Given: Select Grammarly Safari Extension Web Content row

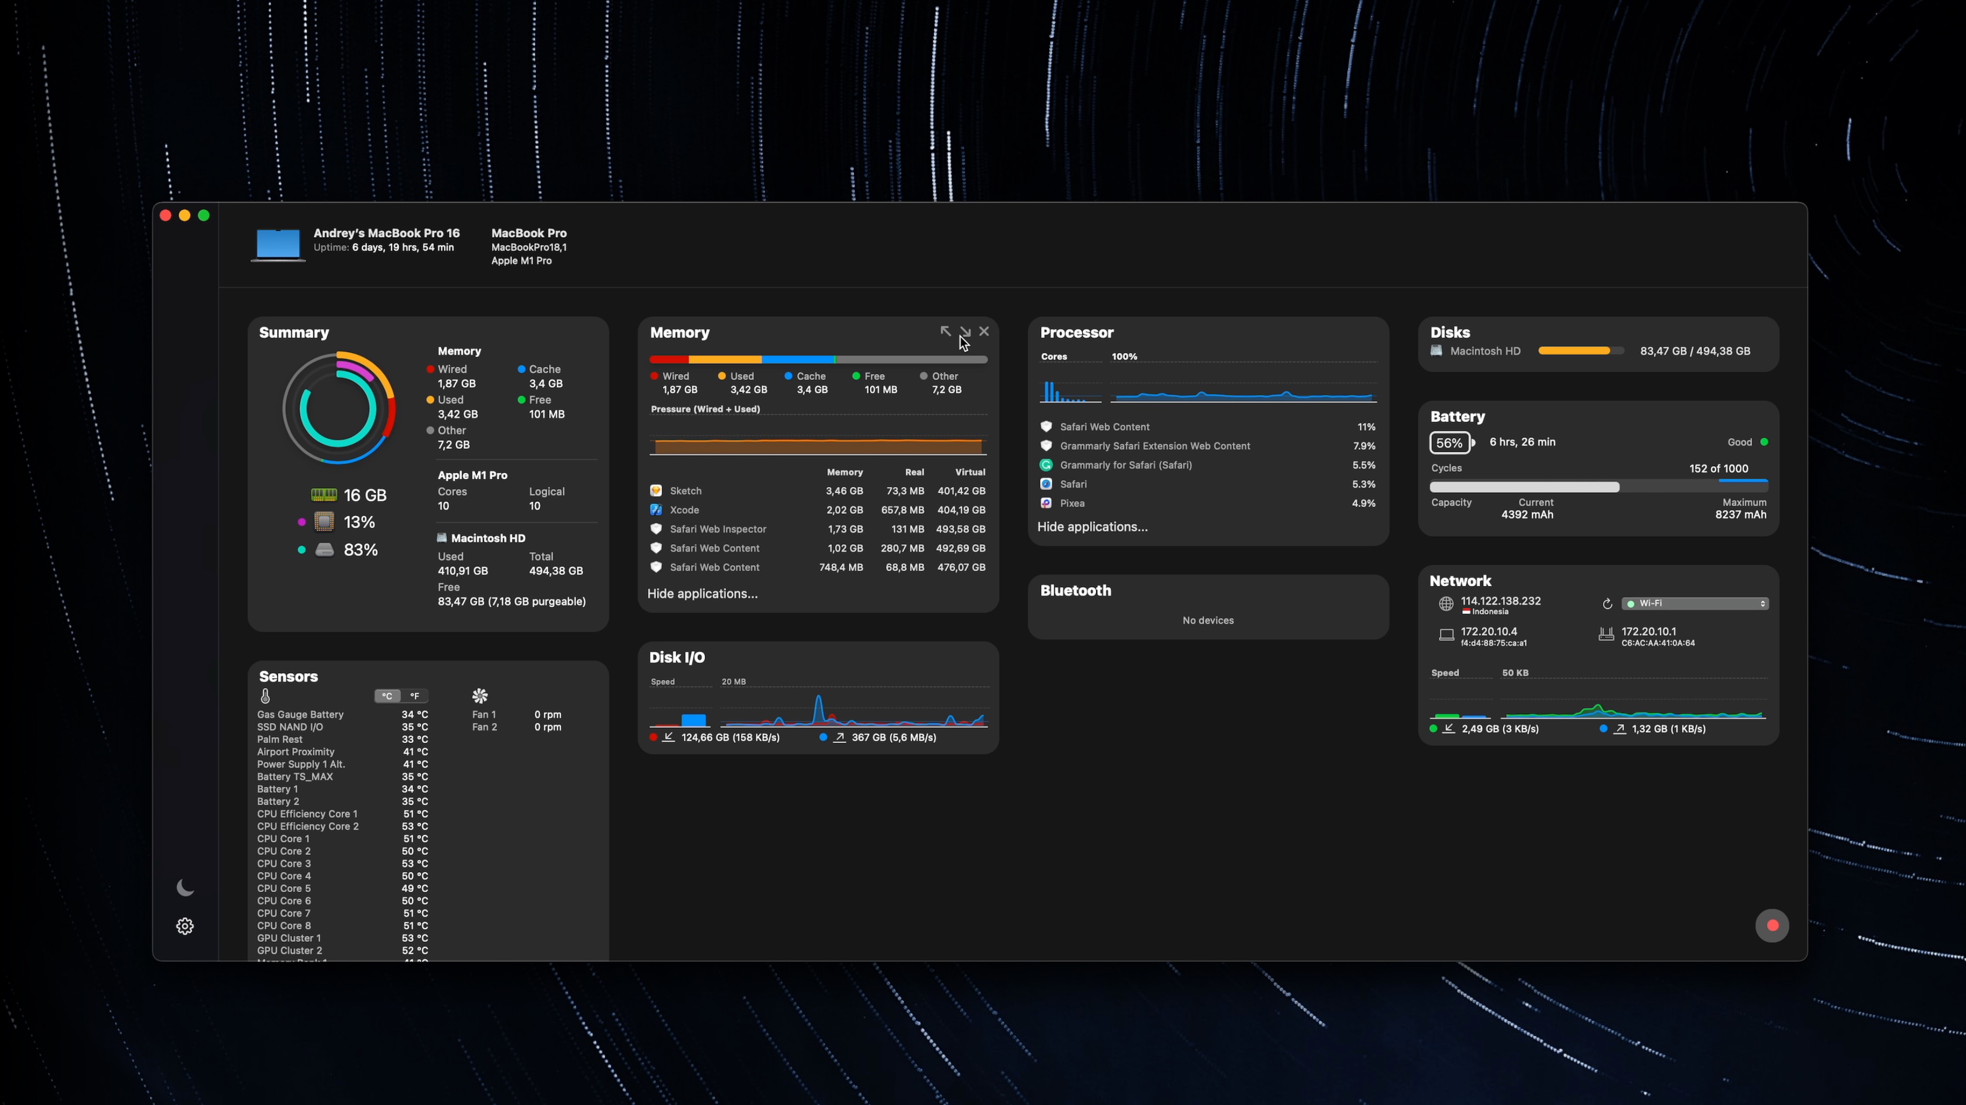Looking at the screenshot, I should tap(1208, 446).
